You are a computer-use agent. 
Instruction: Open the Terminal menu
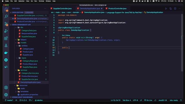[x=41, y=1]
